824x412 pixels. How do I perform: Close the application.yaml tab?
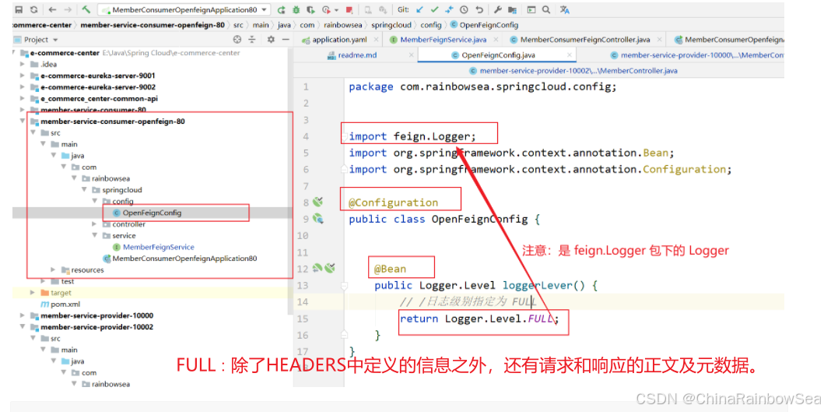[377, 40]
